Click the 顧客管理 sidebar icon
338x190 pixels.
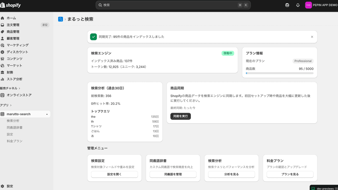click(3, 38)
